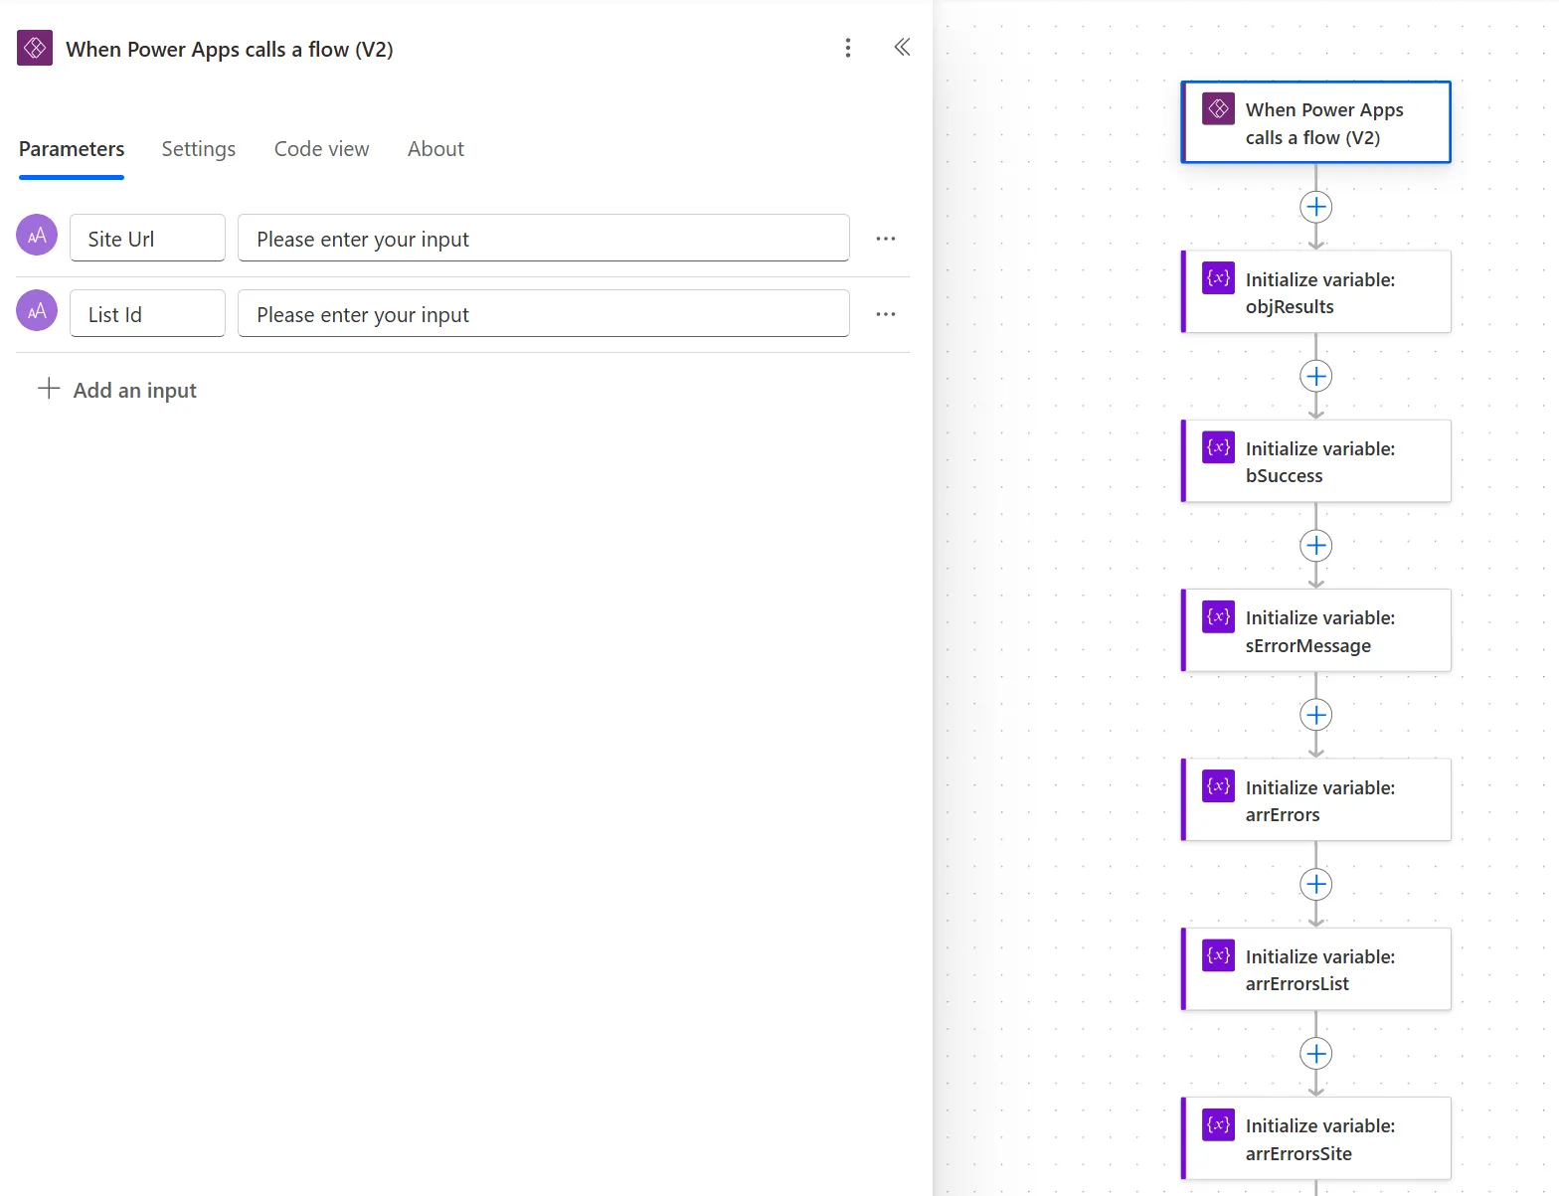The image size is (1559, 1196).
Task: Open the trigger panel's more options menu
Action: [x=848, y=48]
